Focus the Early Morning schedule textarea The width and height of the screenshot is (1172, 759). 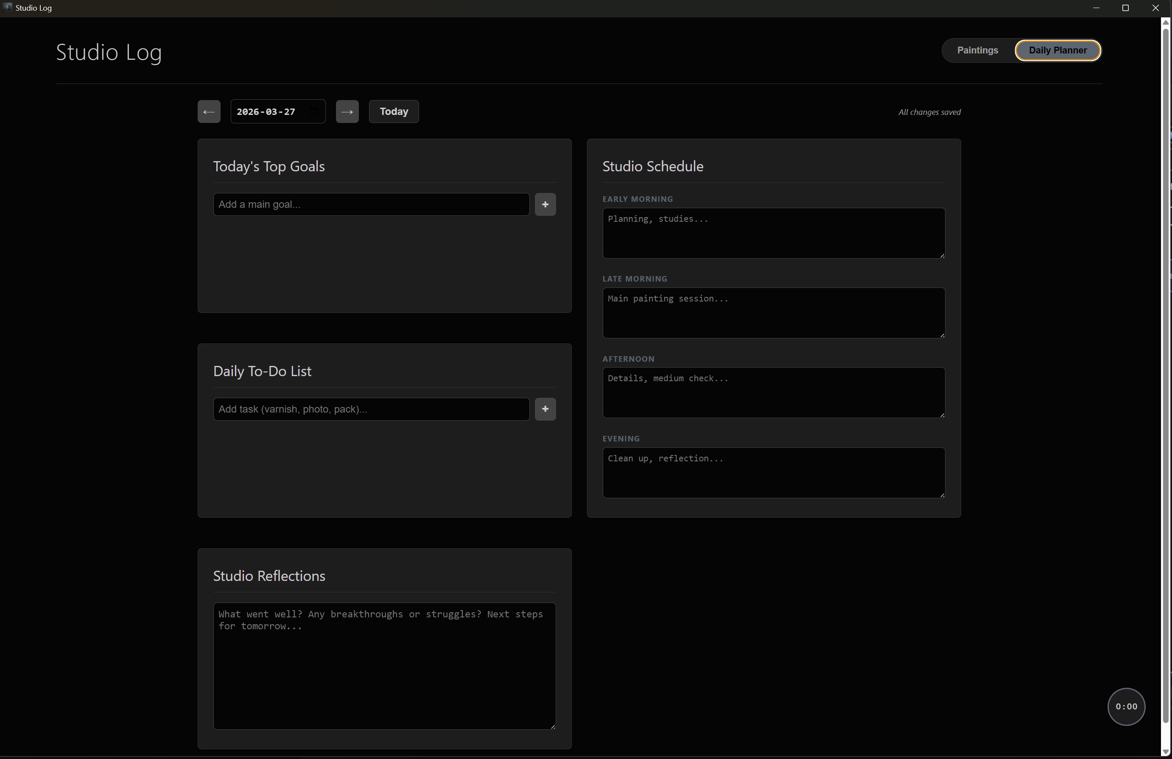774,233
